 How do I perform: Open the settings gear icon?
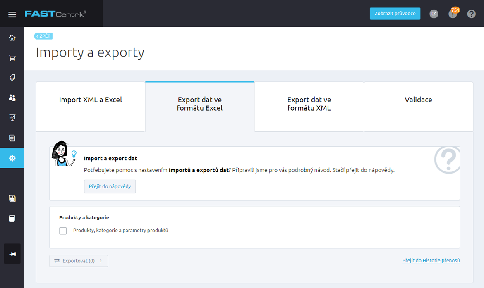click(x=12, y=158)
